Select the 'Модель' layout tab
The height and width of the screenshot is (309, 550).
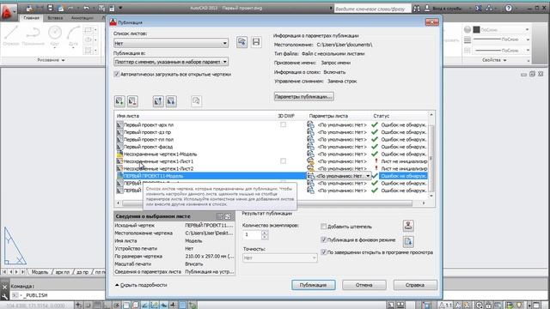[40, 272]
